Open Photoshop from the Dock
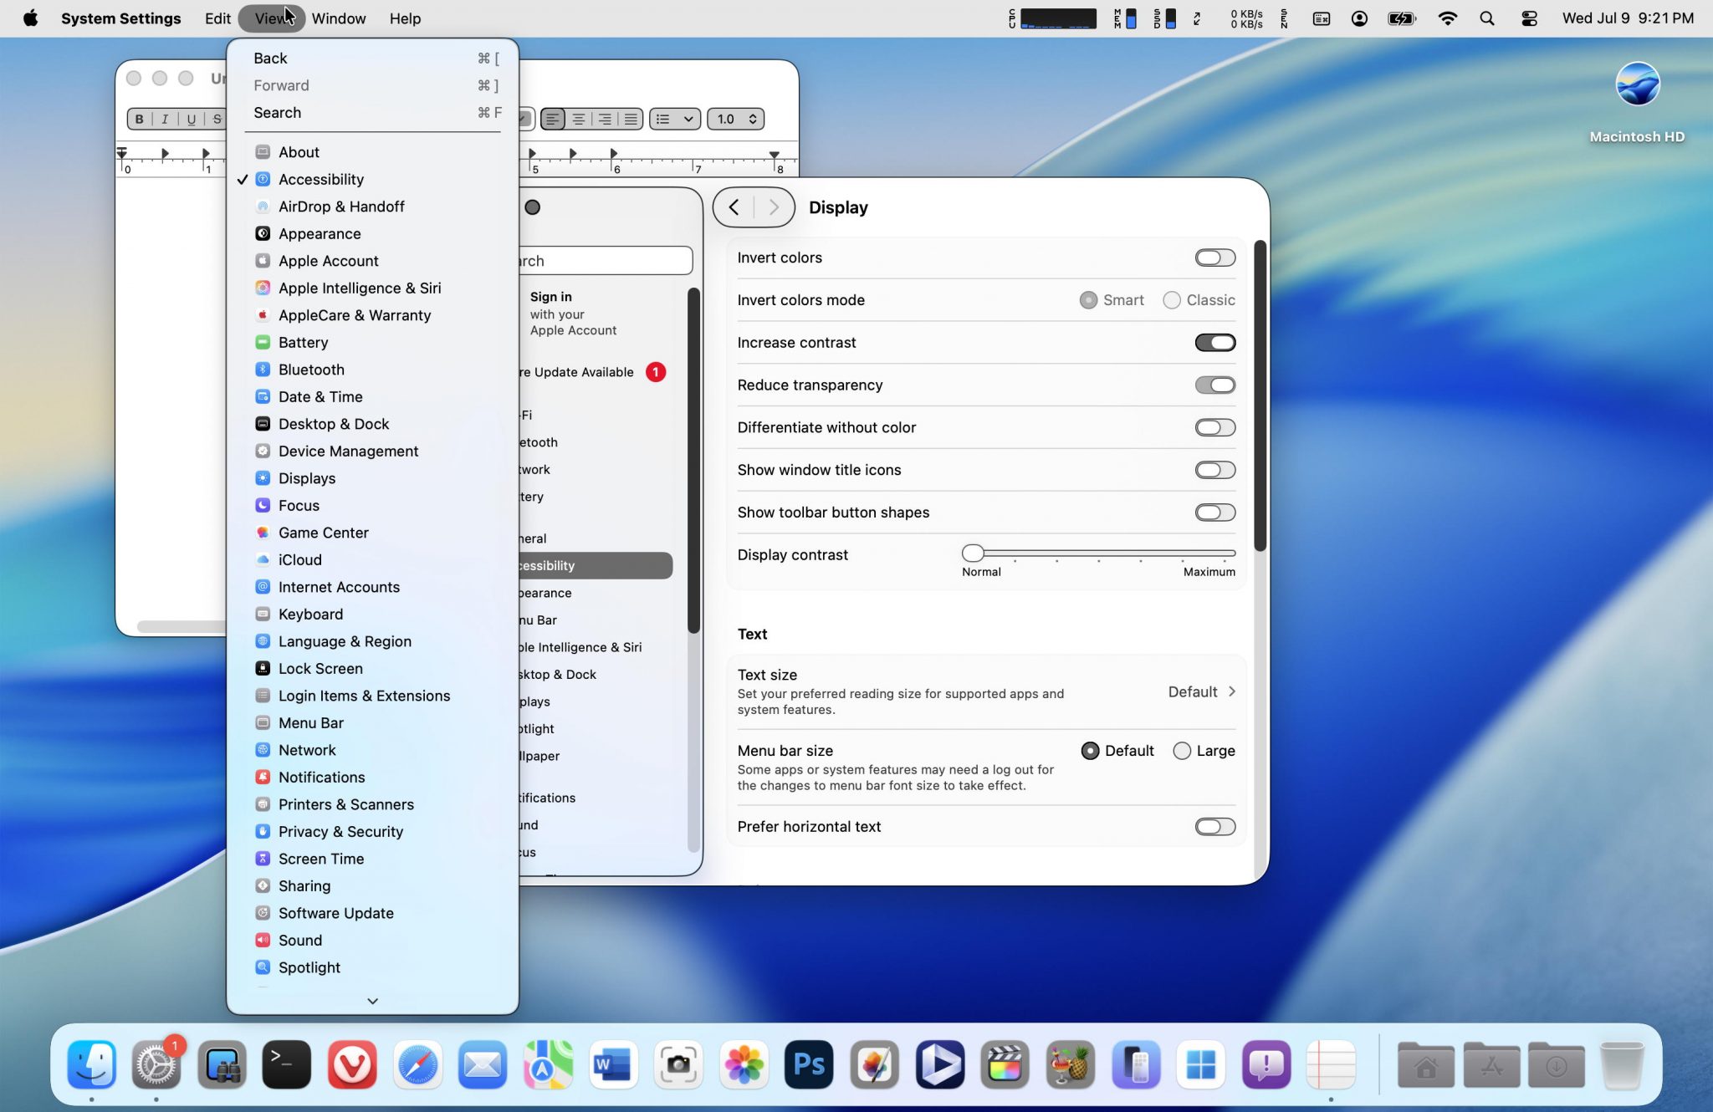The height and width of the screenshot is (1112, 1713). [808, 1064]
